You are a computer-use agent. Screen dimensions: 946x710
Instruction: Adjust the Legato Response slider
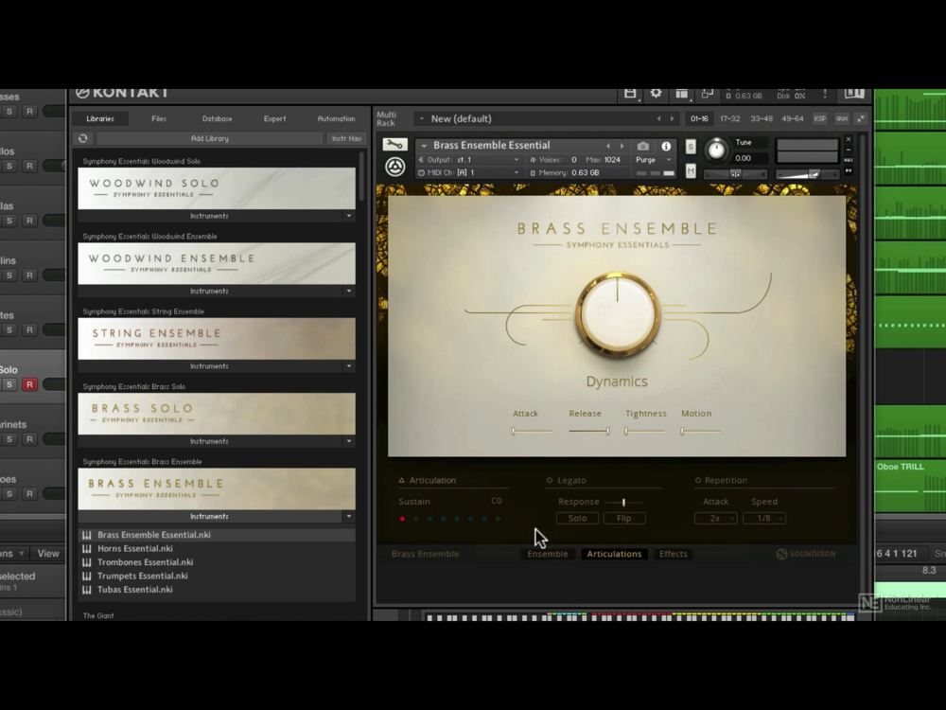pyautogui.click(x=623, y=502)
